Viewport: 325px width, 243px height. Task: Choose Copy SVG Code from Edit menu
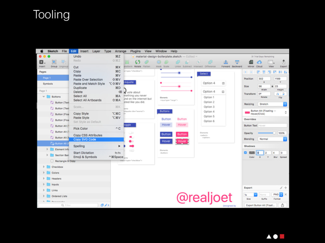click(x=96, y=140)
